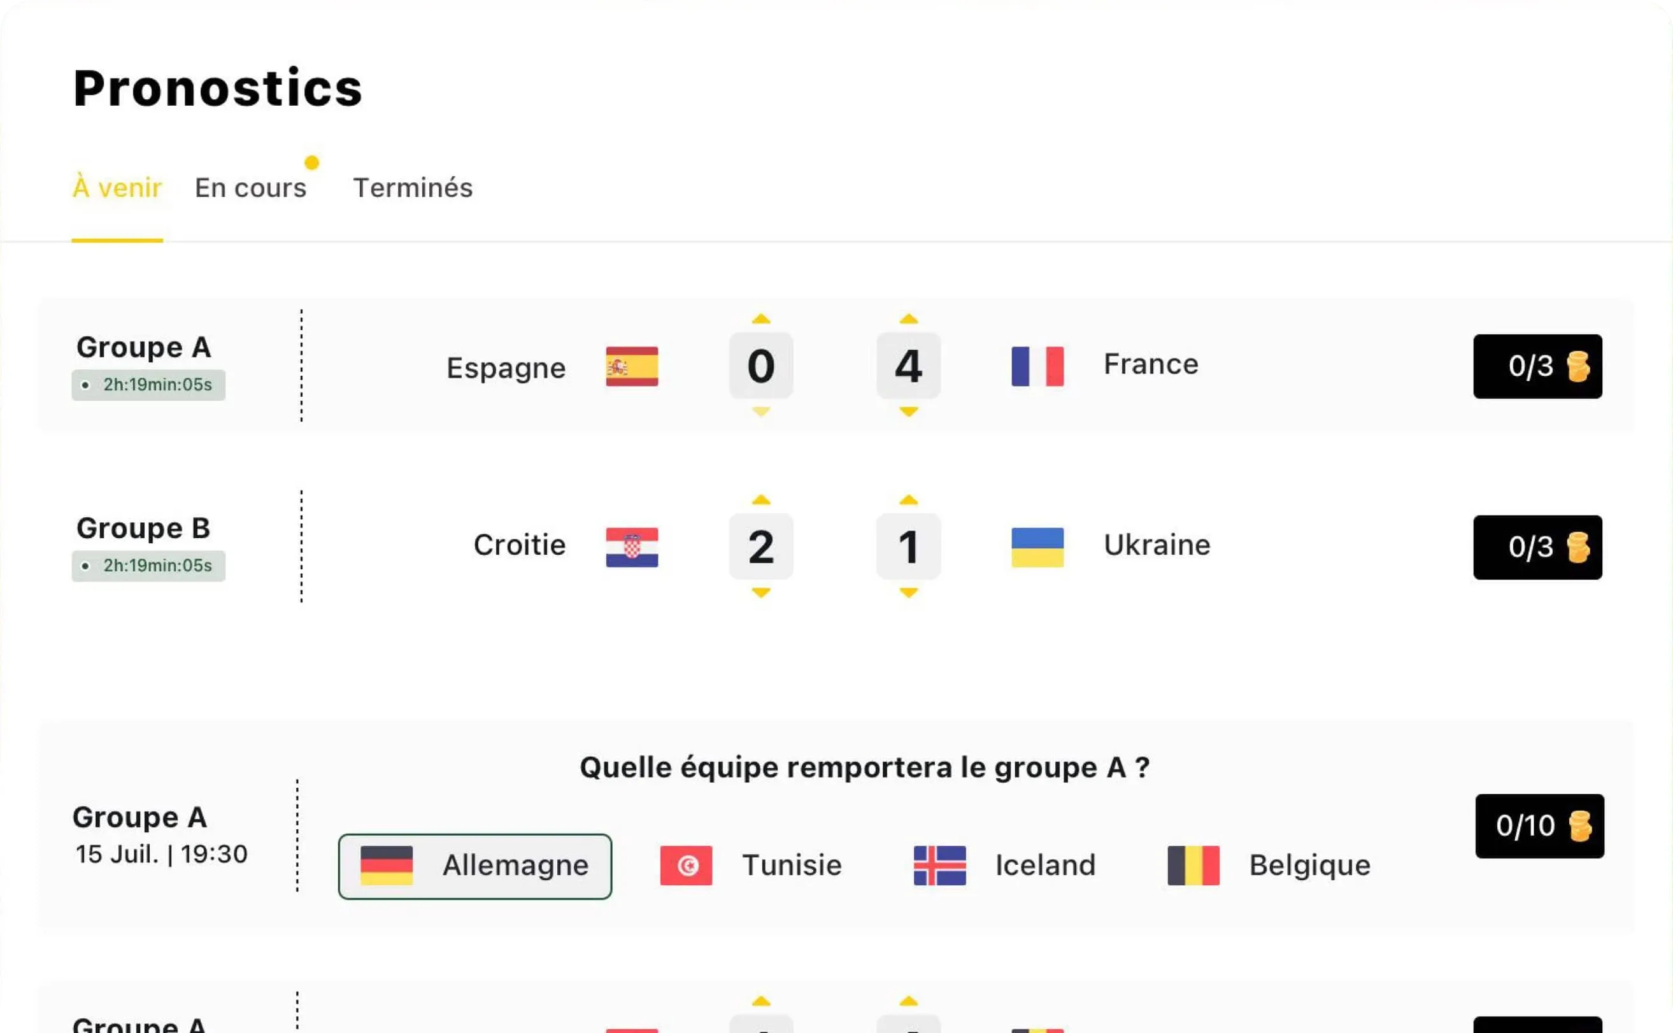The image size is (1673, 1033).
Task: Click the Espagne flag icon
Action: tap(632, 367)
